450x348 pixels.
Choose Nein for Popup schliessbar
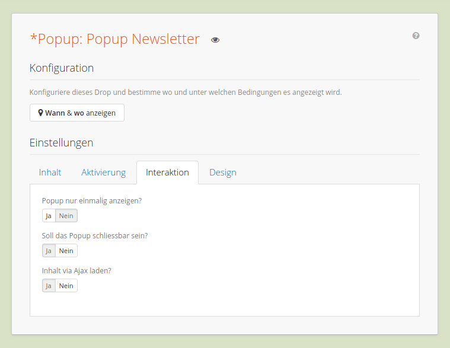66,251
